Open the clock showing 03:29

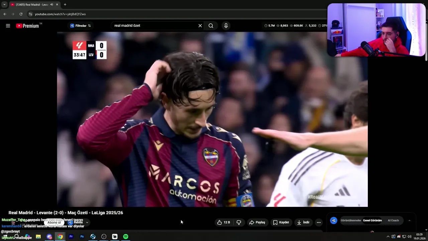point(419,237)
